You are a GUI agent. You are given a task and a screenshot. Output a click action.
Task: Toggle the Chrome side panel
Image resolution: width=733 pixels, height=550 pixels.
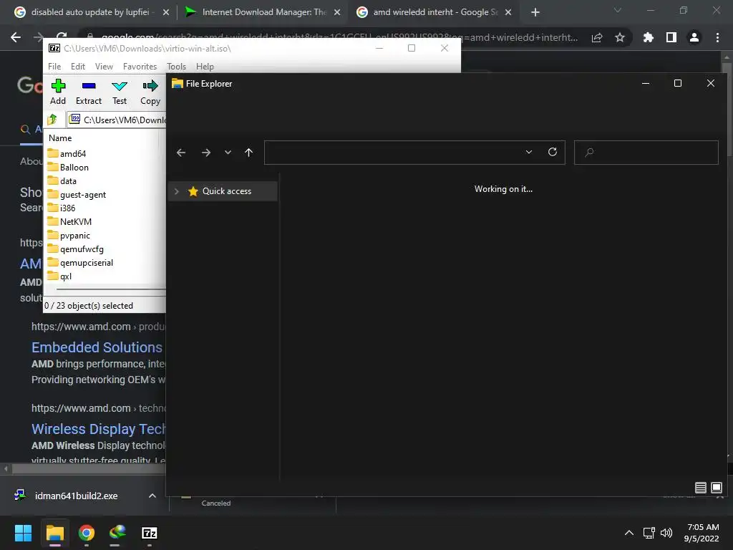pyautogui.click(x=671, y=37)
